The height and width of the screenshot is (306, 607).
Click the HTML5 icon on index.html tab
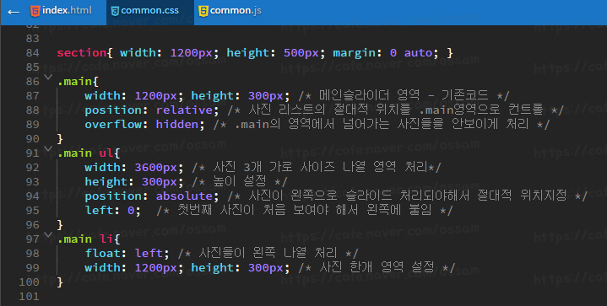click(35, 11)
